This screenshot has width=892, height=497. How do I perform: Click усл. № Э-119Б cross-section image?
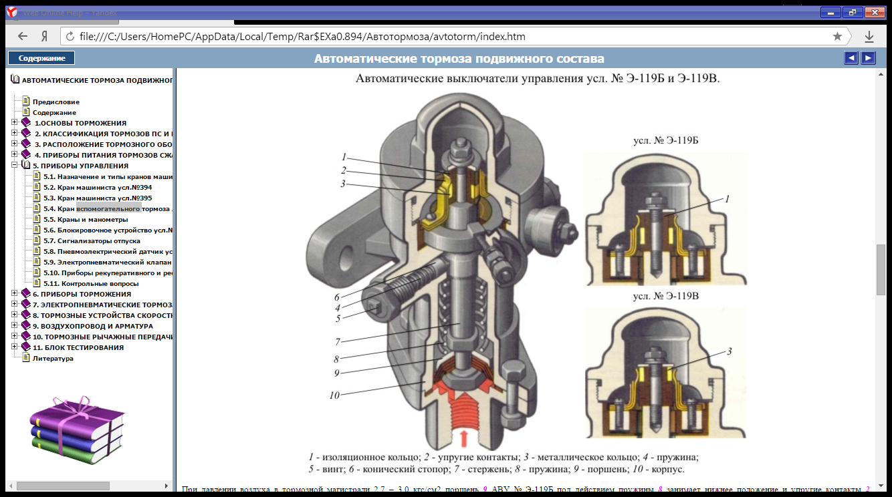pyautogui.click(x=667, y=219)
